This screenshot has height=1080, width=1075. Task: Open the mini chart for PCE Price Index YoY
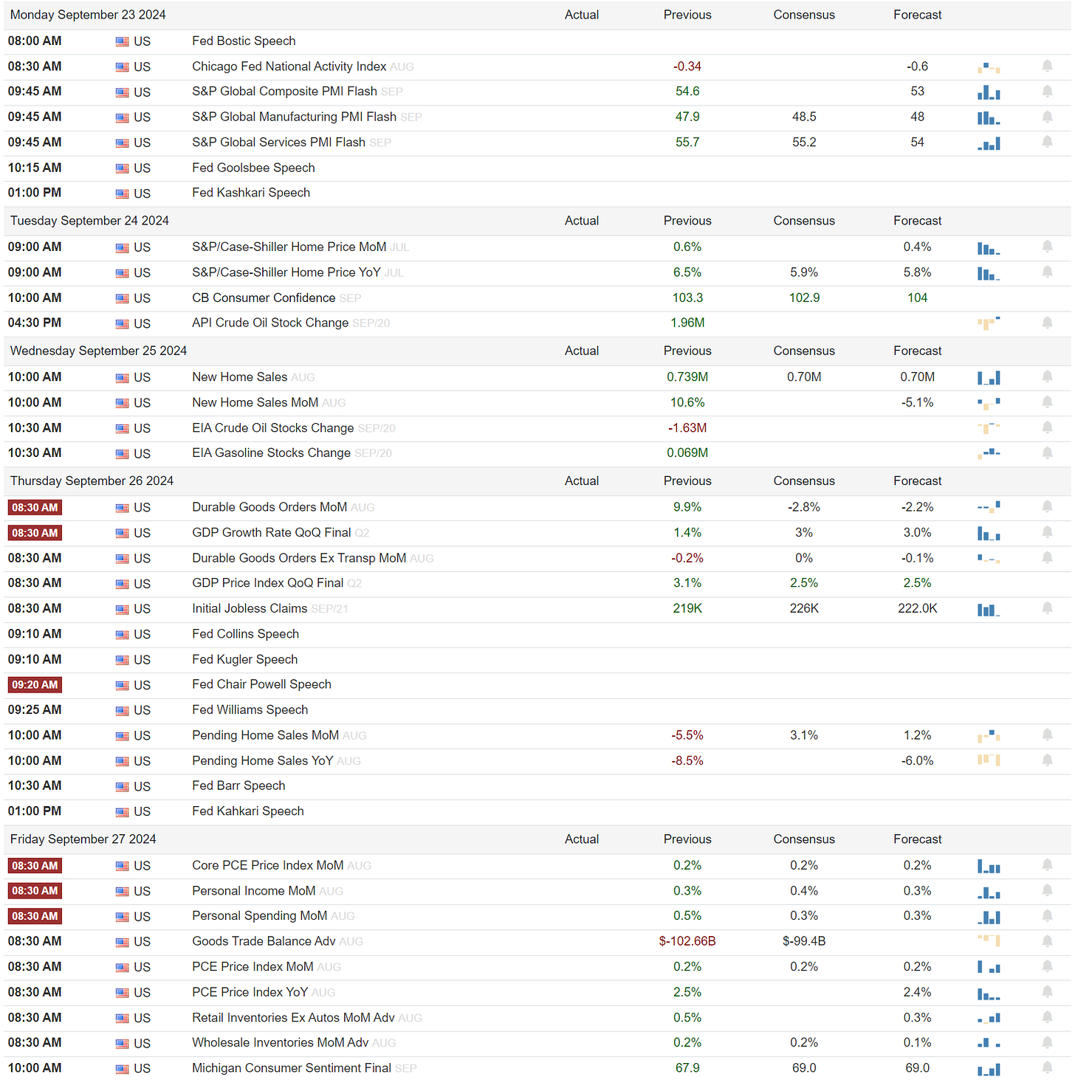[989, 993]
